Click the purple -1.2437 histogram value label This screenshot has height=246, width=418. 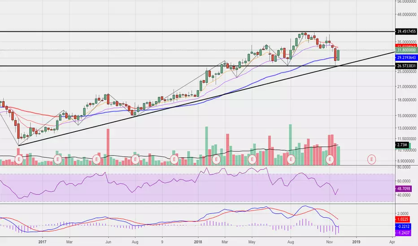(x=403, y=233)
